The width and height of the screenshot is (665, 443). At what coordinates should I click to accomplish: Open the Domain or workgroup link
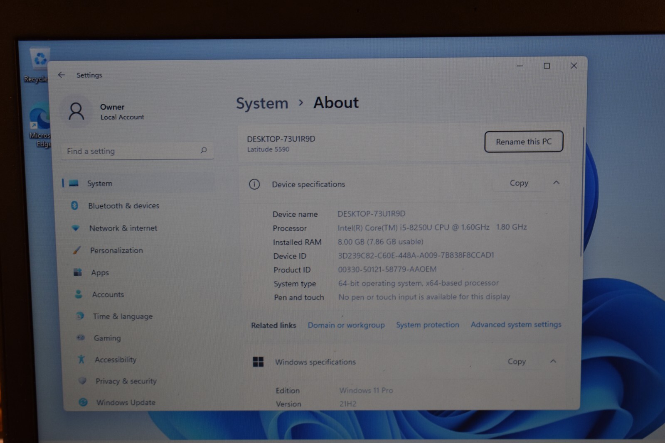[x=346, y=325]
